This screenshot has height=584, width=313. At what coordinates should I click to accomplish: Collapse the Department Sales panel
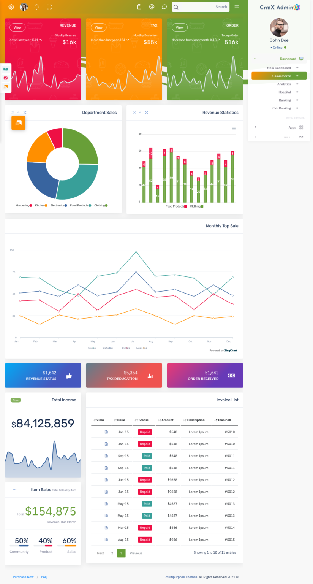(x=18, y=112)
